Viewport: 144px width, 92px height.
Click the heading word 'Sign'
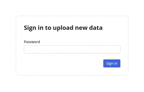pyautogui.click(x=30, y=28)
